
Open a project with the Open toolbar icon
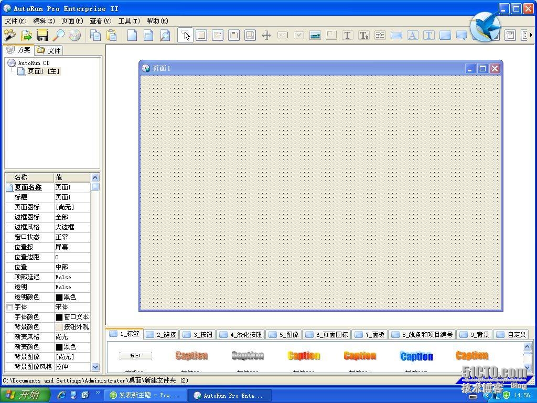[x=26, y=35]
